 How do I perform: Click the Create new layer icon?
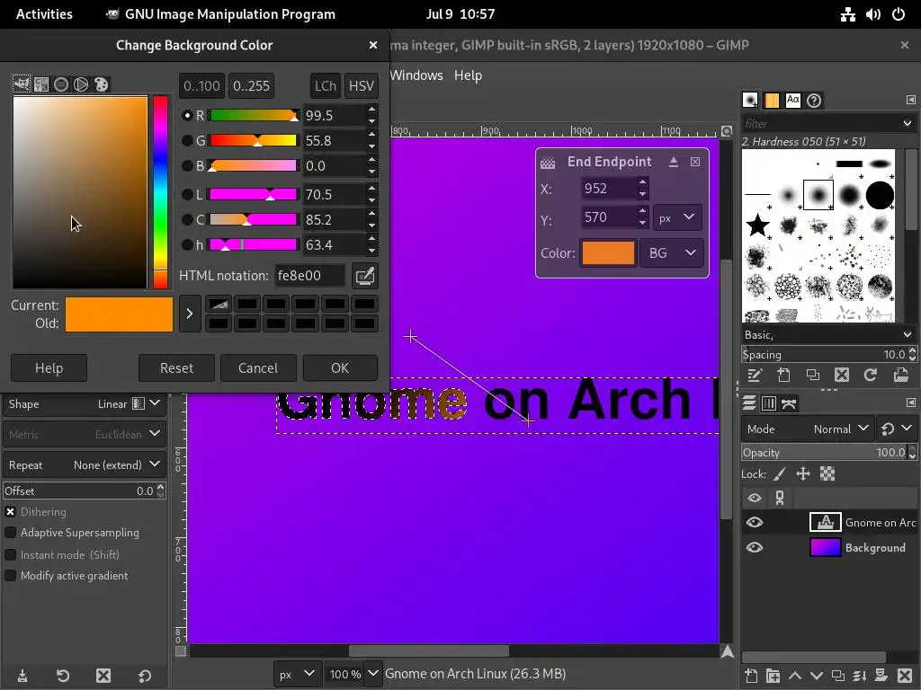[751, 676]
